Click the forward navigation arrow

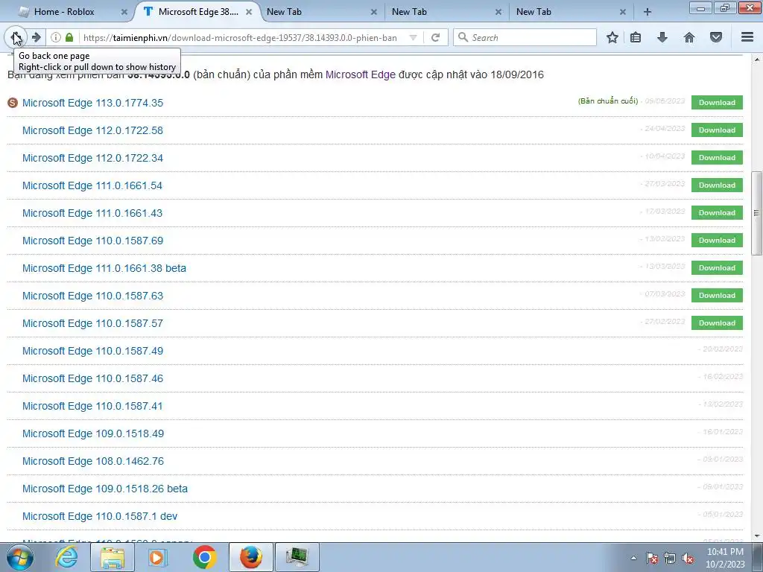pyautogui.click(x=36, y=37)
